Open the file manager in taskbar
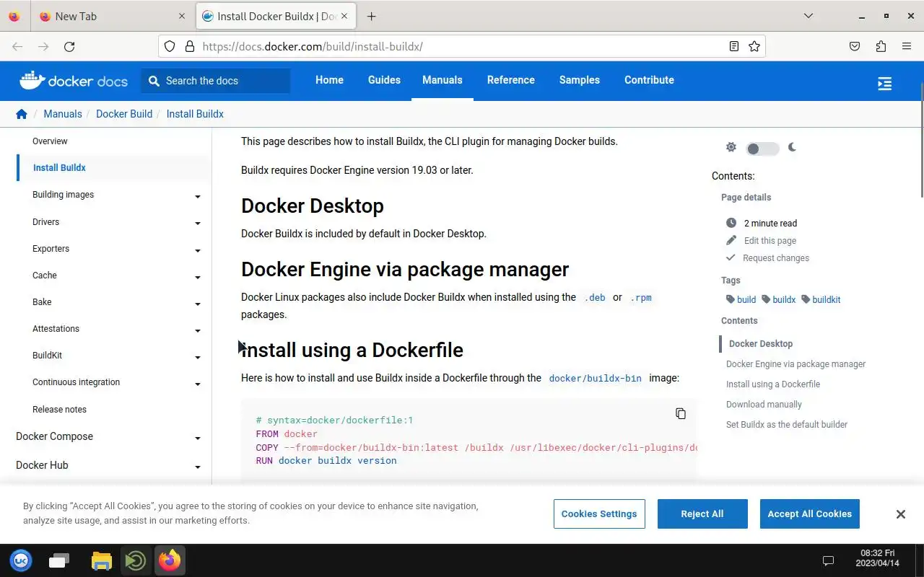This screenshot has width=924, height=577. click(x=102, y=560)
